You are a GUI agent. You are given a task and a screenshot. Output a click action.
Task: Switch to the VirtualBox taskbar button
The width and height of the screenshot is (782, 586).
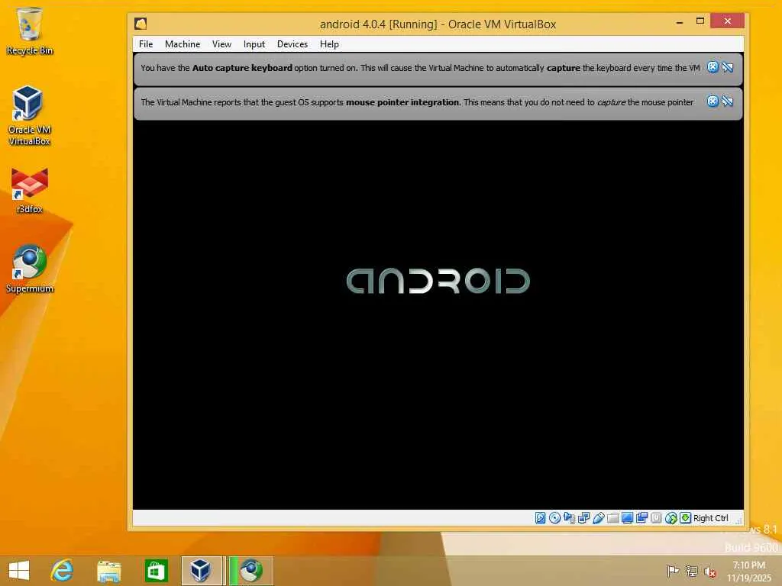pyautogui.click(x=202, y=571)
